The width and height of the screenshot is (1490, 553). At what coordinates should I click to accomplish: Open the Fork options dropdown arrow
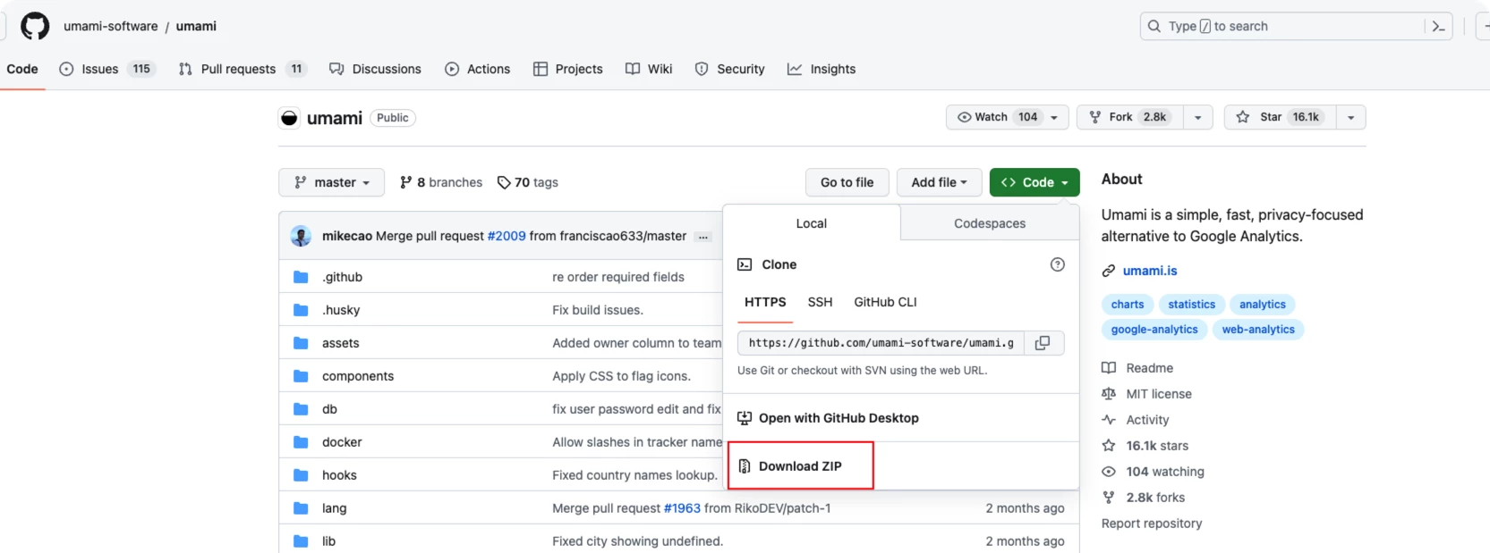click(x=1197, y=117)
